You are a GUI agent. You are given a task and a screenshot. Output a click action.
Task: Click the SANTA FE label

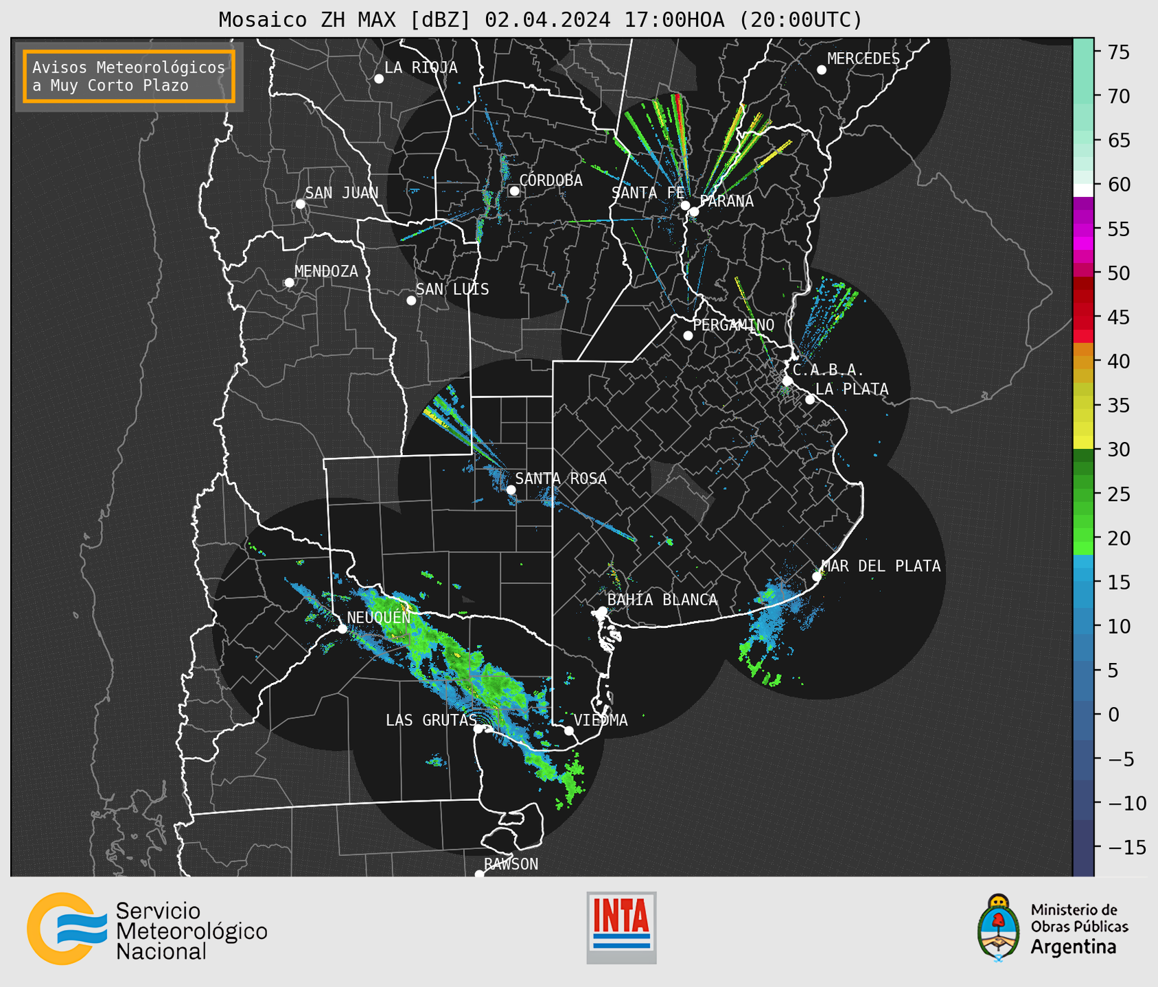pos(647,193)
